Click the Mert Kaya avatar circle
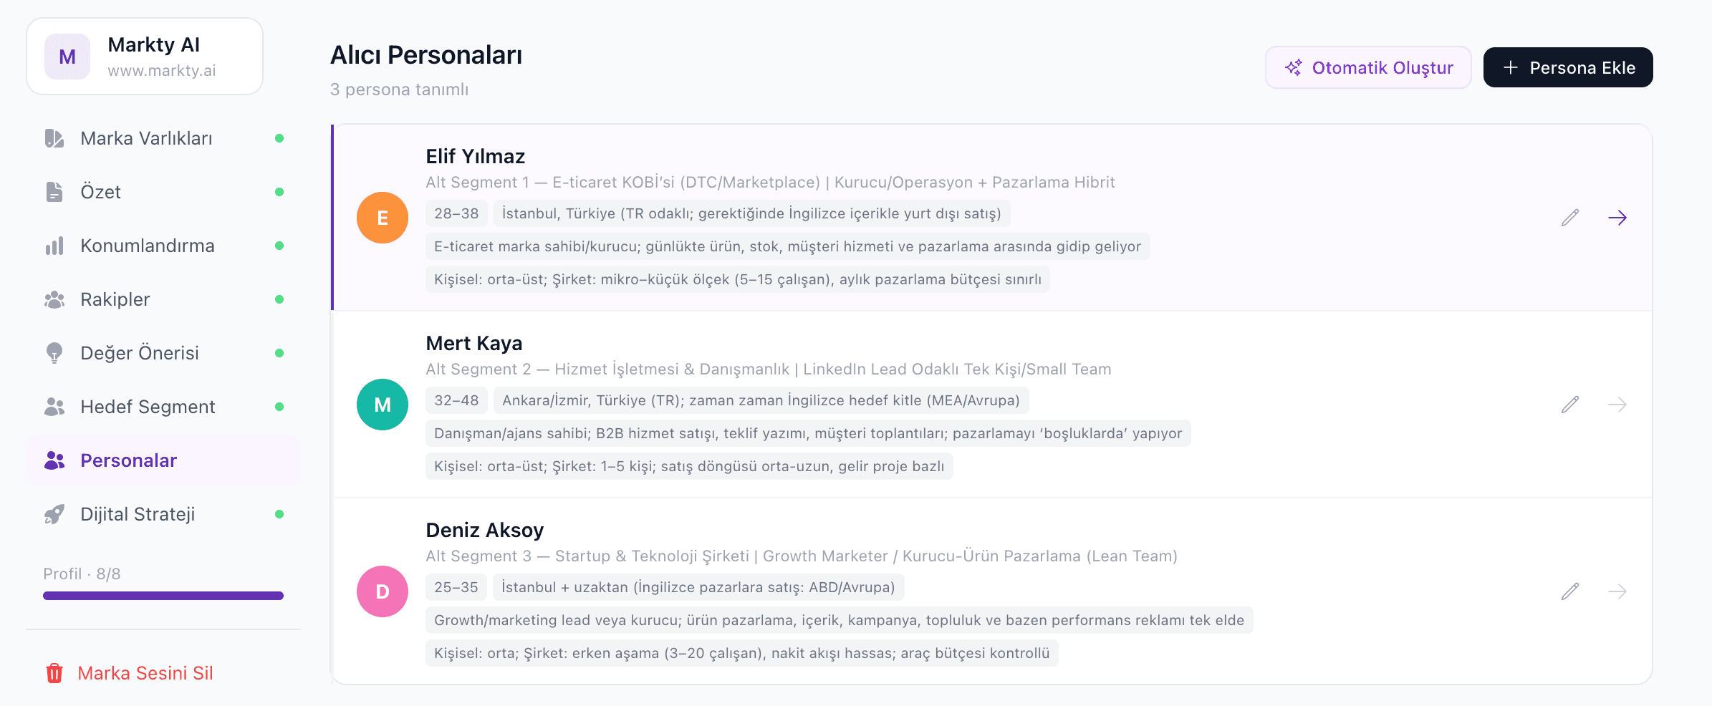This screenshot has height=706, width=1712. [382, 405]
